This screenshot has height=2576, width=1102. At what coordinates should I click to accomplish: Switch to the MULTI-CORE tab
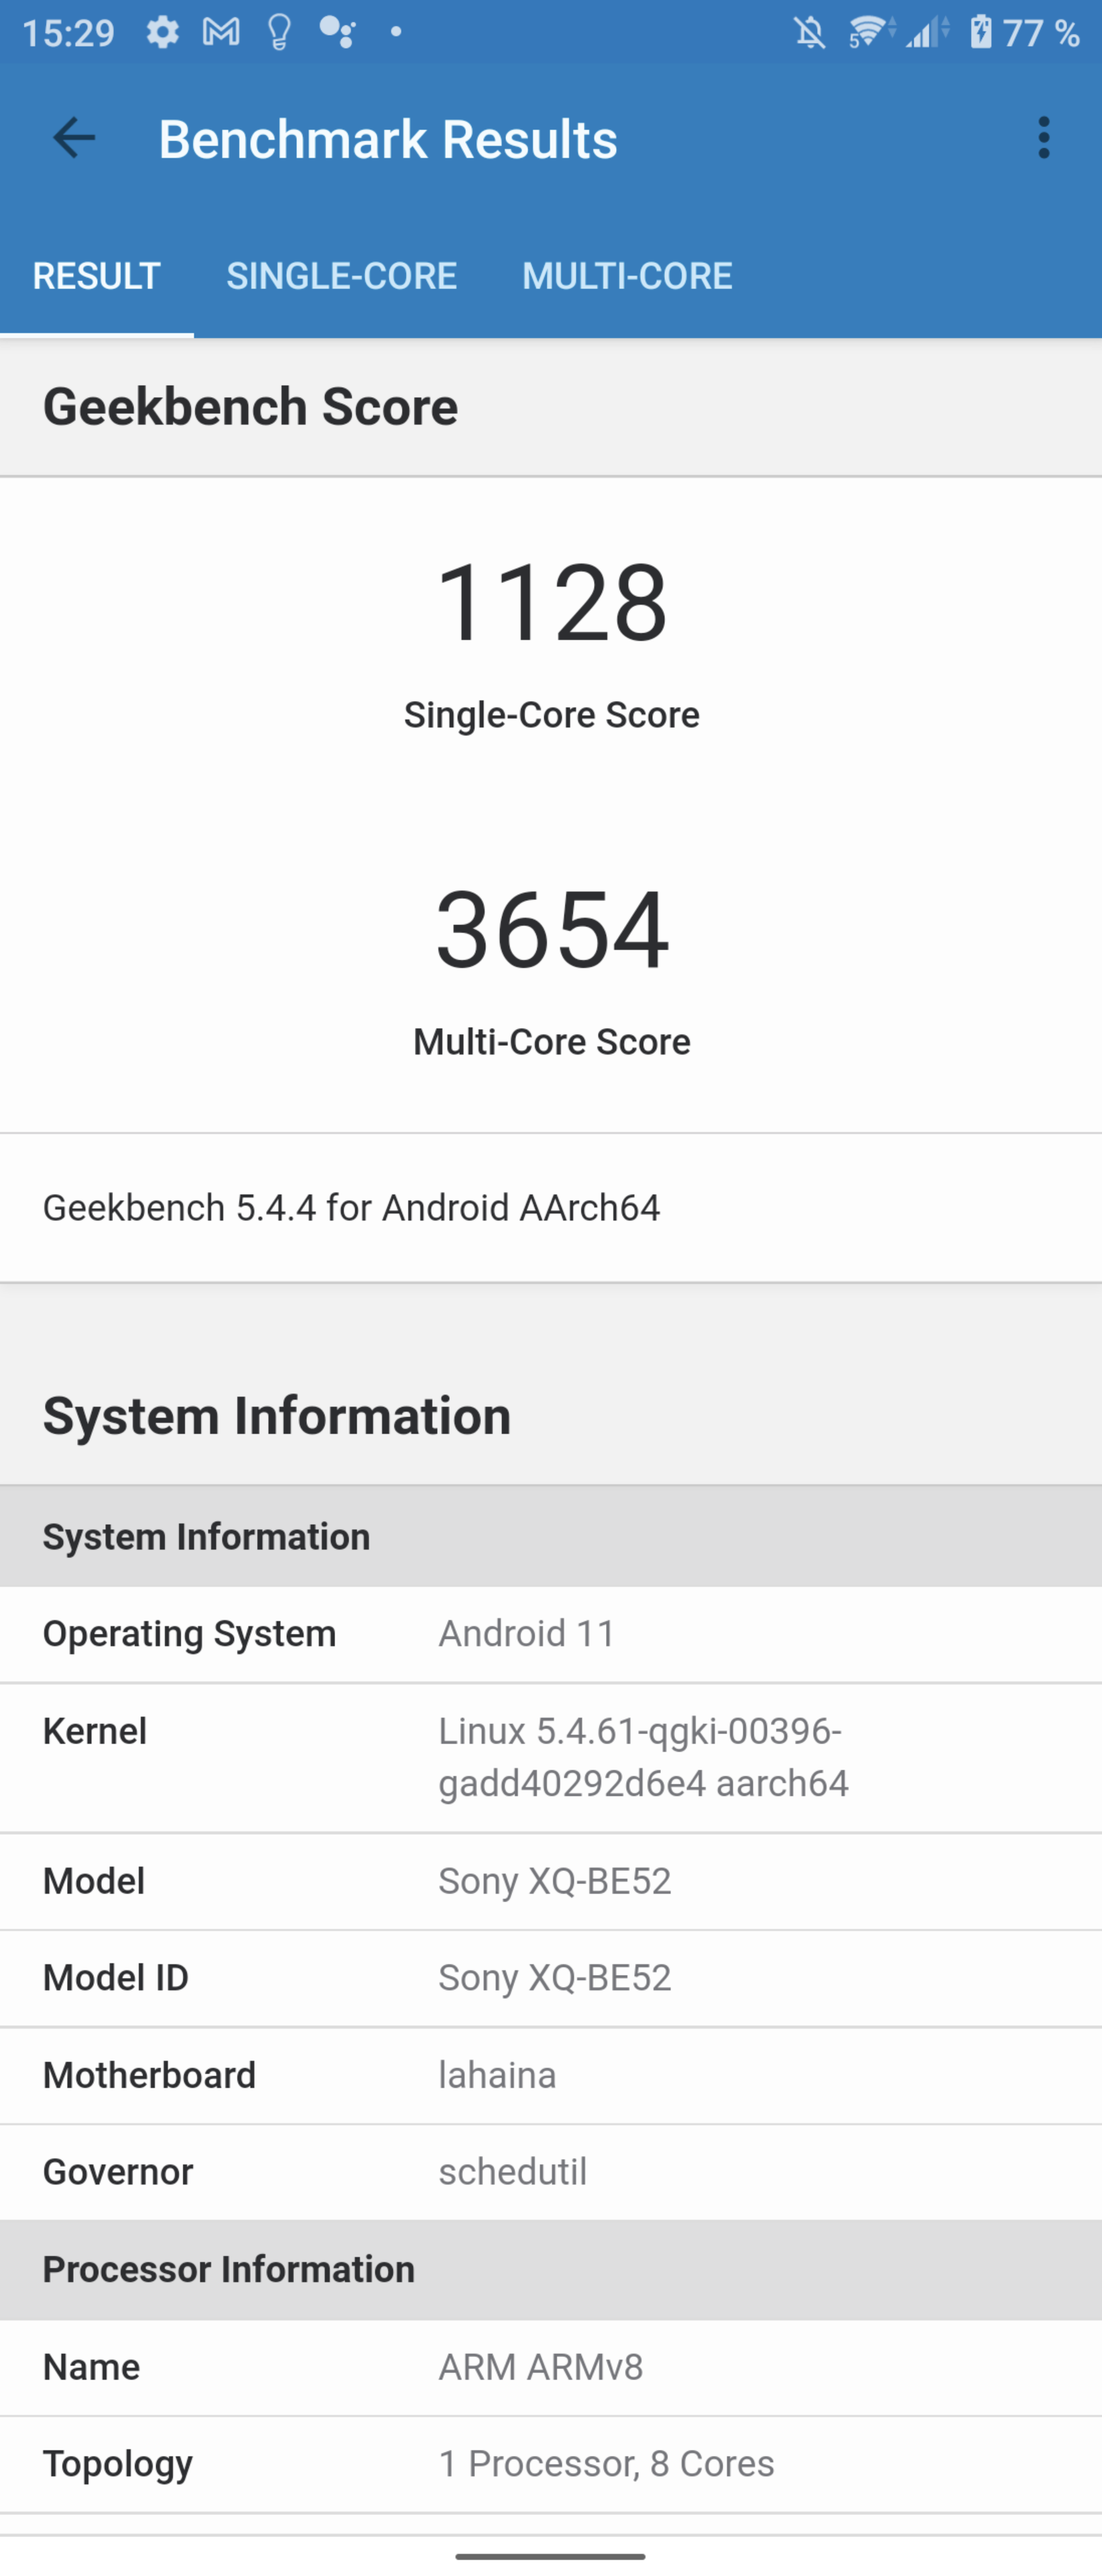(x=627, y=276)
